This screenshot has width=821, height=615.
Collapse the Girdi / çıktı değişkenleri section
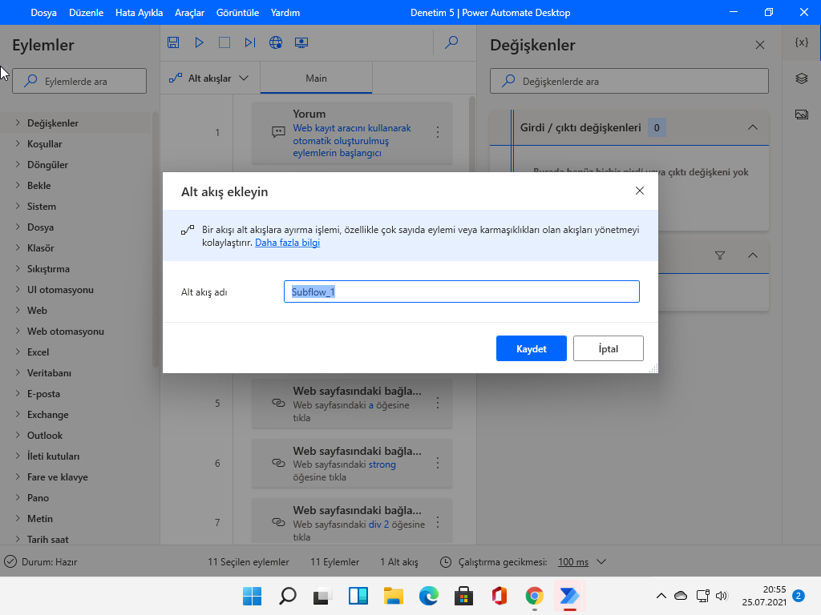pos(752,127)
